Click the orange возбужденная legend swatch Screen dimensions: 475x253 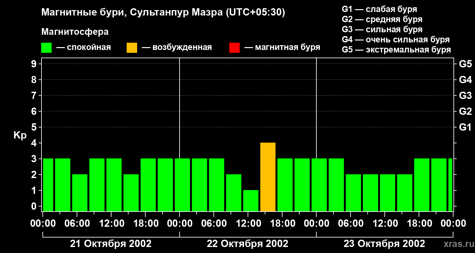132,48
